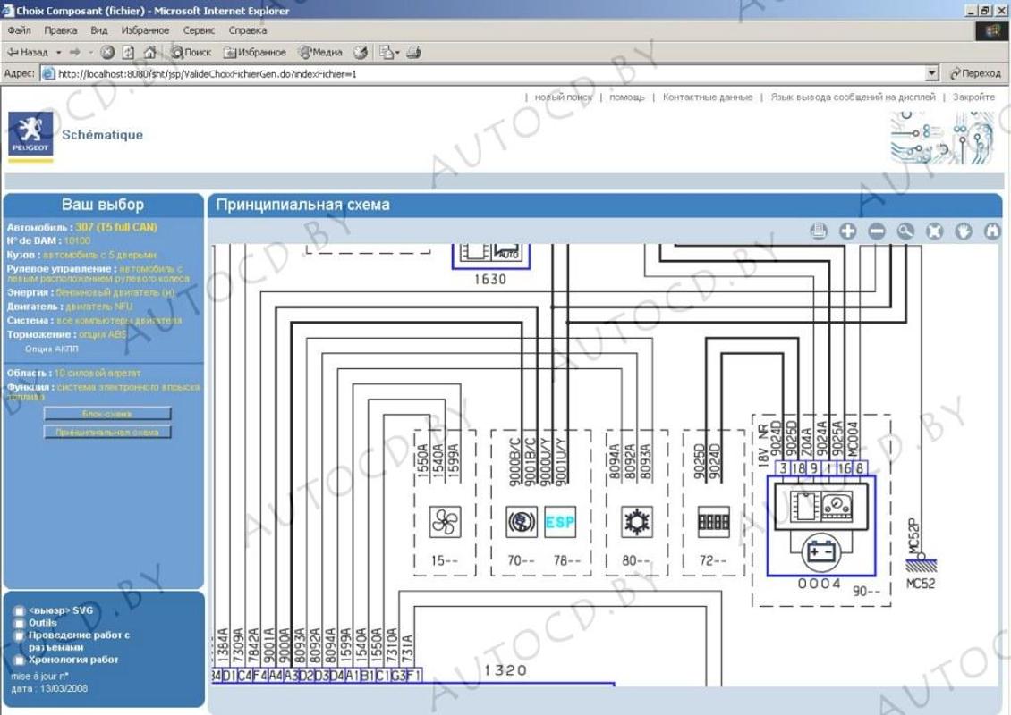The width and height of the screenshot is (1011, 715).
Task: Click the address URL field
Action: click(x=482, y=73)
